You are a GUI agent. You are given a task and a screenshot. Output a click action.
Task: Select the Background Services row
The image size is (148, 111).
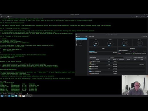(x=117, y=61)
